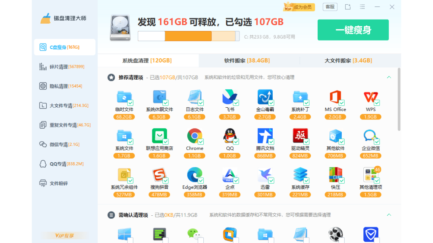Open 隐私清理 in the sidebar
The image size is (433, 243).
pos(65,86)
